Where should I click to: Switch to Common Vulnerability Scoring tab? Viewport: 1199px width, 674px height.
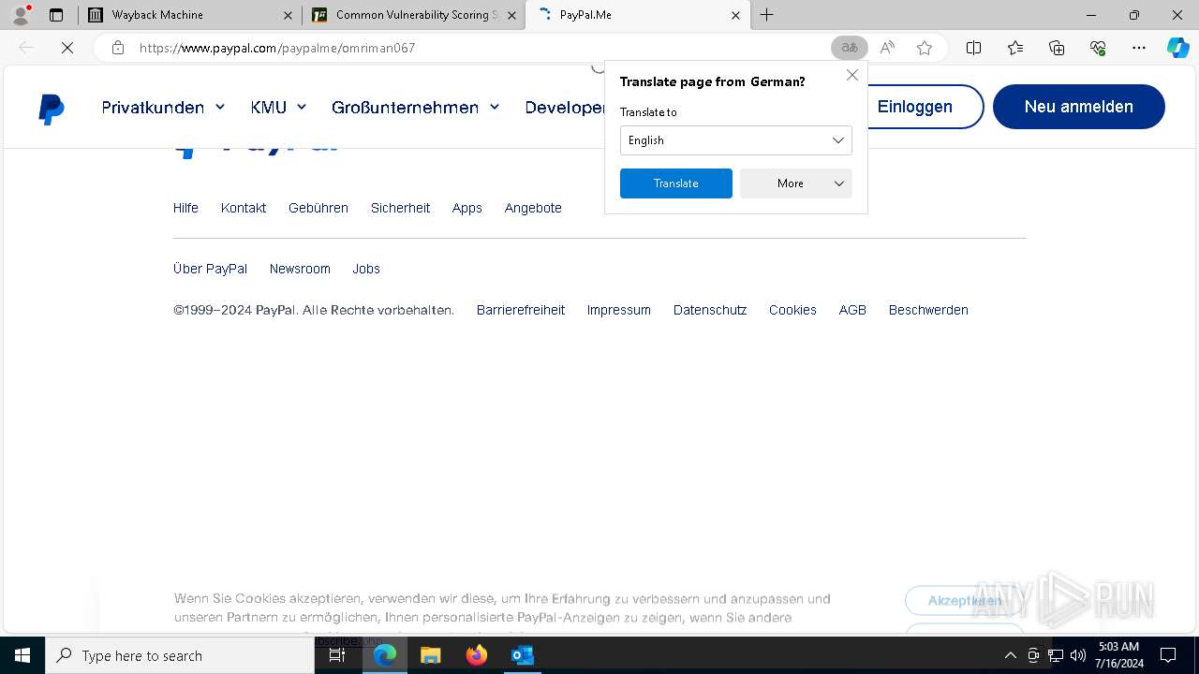(x=413, y=15)
